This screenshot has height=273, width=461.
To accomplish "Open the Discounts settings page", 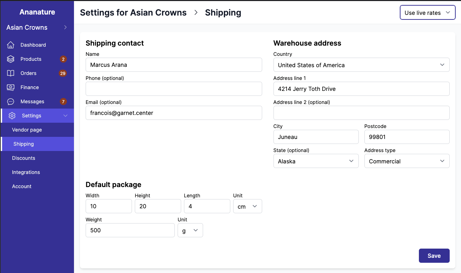I will [x=23, y=158].
